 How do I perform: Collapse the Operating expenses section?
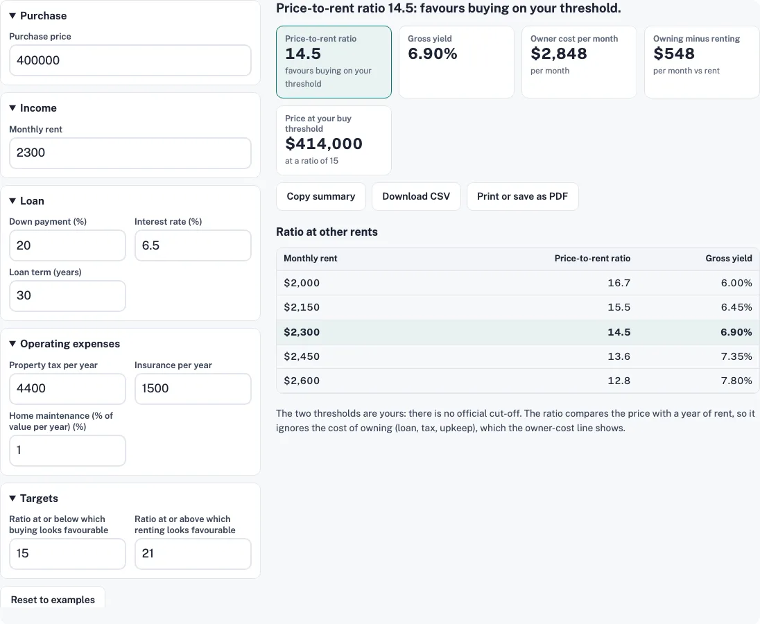click(x=64, y=343)
